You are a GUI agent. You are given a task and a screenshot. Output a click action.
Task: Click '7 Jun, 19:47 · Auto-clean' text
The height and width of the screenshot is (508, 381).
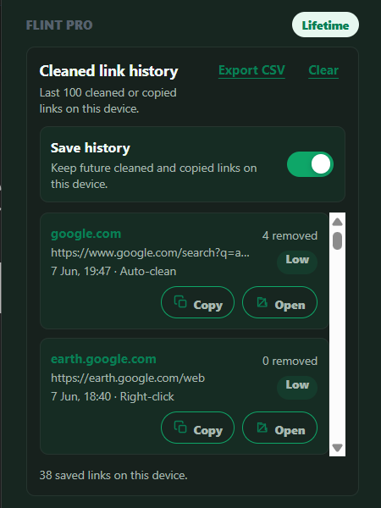tap(113, 271)
